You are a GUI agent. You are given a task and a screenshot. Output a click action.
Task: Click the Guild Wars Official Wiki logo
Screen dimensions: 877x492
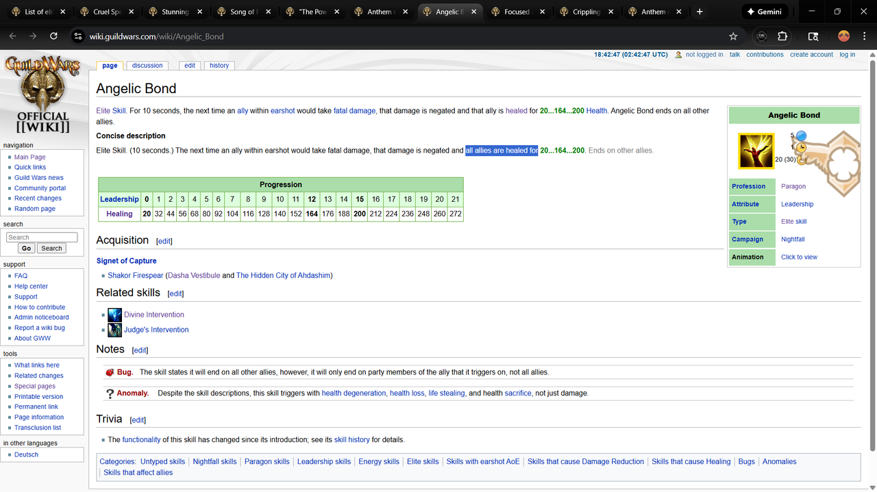tap(42, 94)
